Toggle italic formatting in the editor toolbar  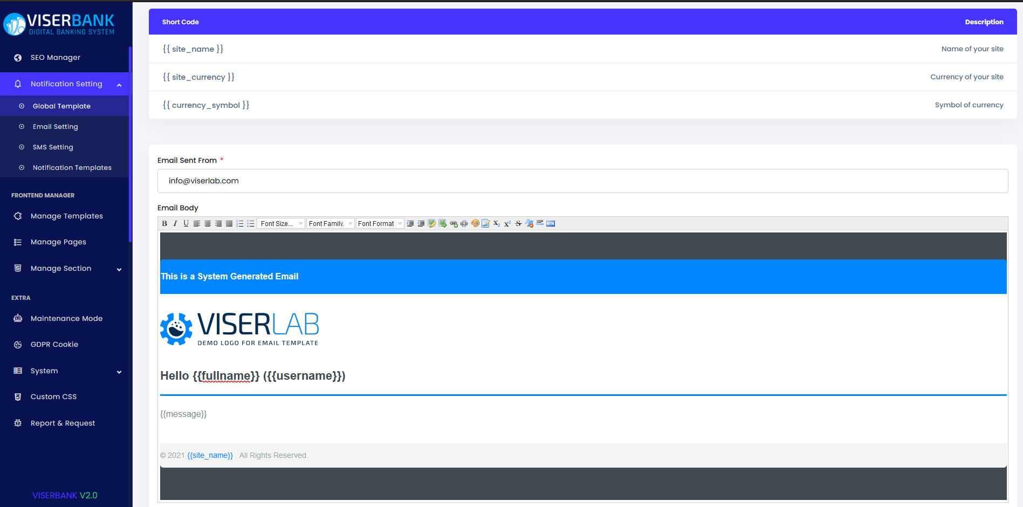(x=175, y=223)
